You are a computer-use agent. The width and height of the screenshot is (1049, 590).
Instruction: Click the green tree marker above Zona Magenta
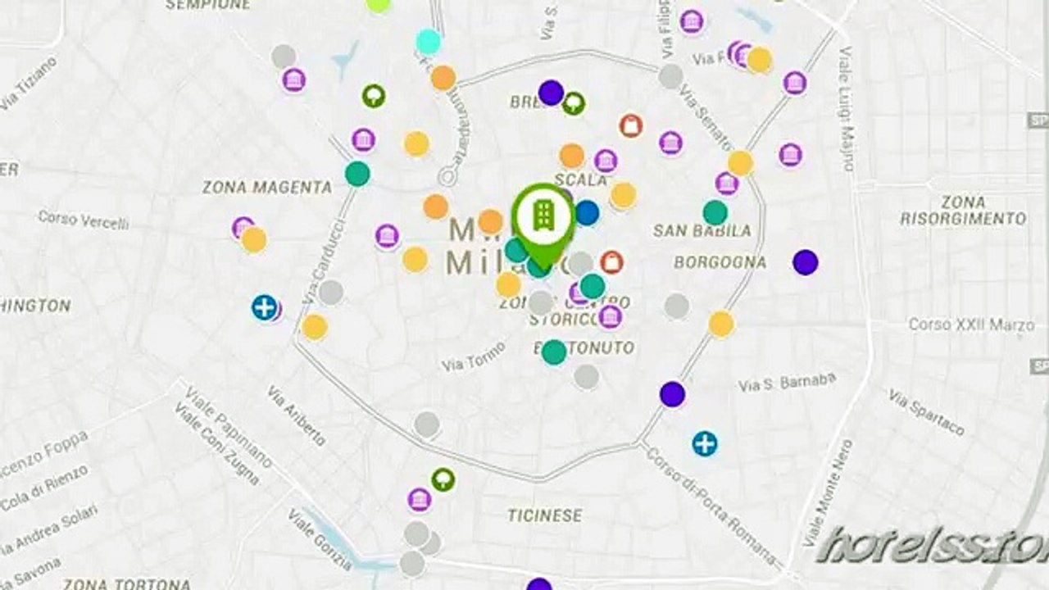pos(374,96)
